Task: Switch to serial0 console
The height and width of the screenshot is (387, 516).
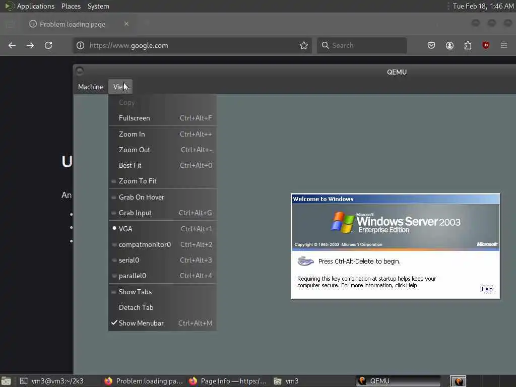Action: tap(162, 260)
